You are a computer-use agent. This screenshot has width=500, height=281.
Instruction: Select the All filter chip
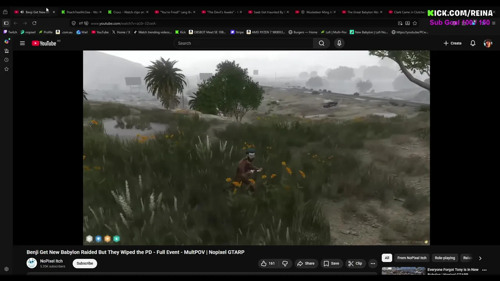pyautogui.click(x=387, y=258)
